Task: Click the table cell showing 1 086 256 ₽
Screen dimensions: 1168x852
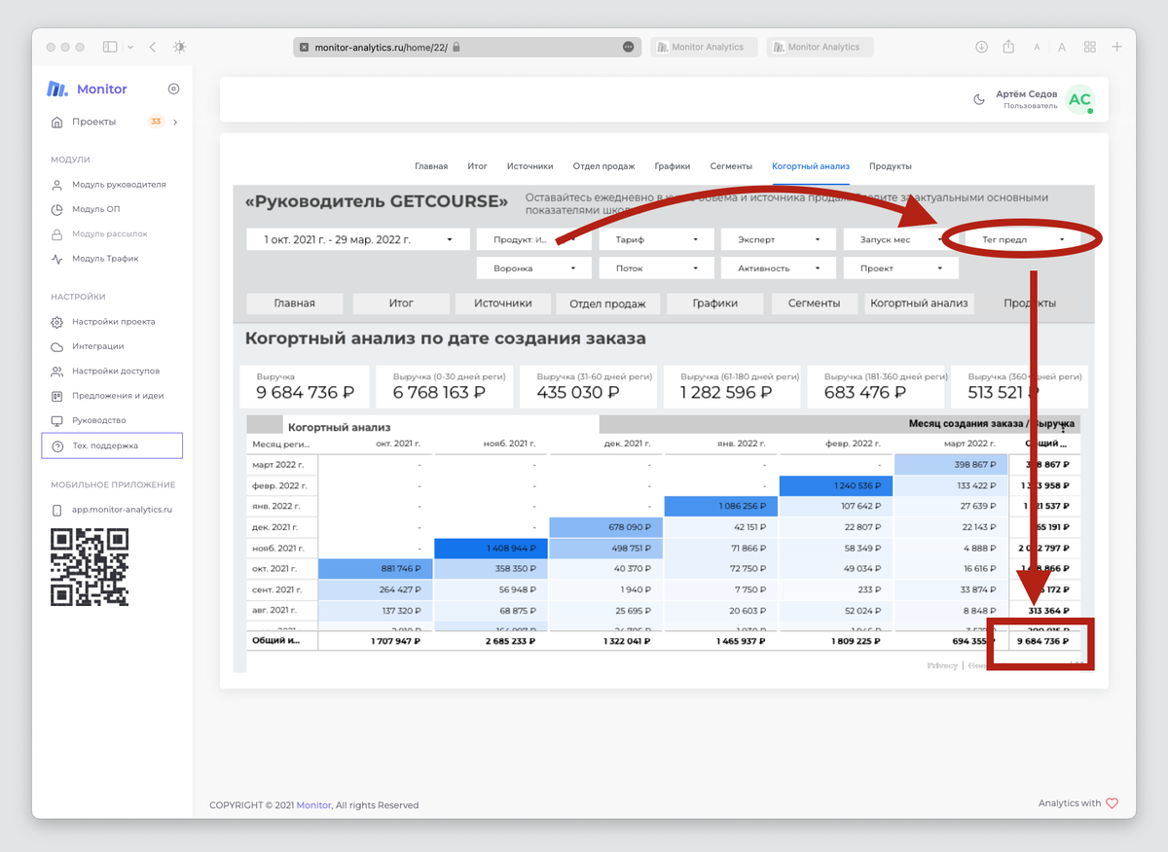Action: [721, 507]
